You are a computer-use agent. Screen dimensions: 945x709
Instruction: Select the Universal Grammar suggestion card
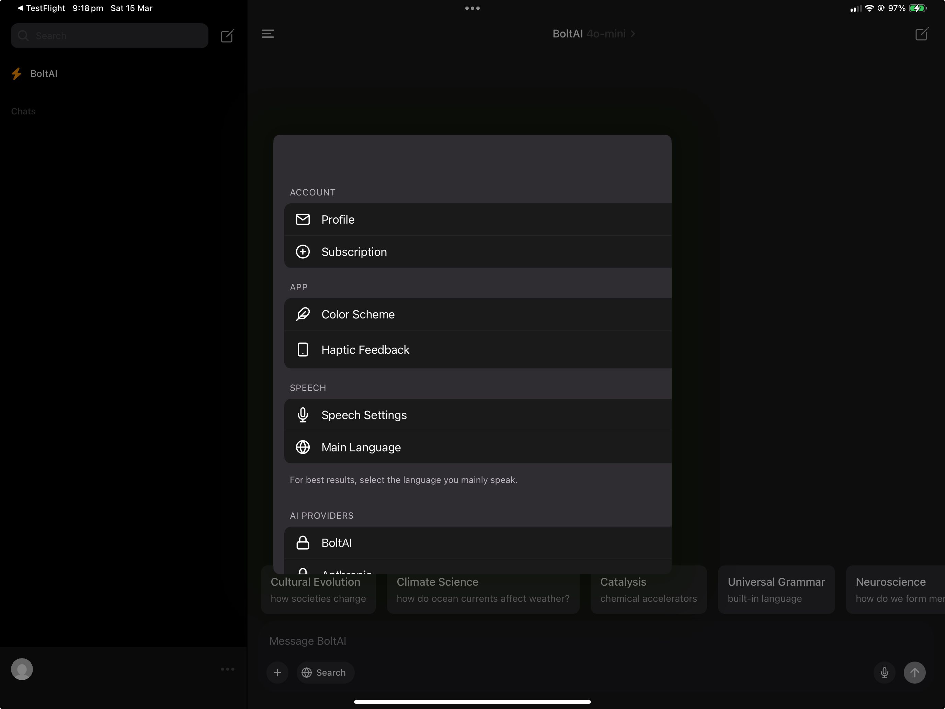776,590
